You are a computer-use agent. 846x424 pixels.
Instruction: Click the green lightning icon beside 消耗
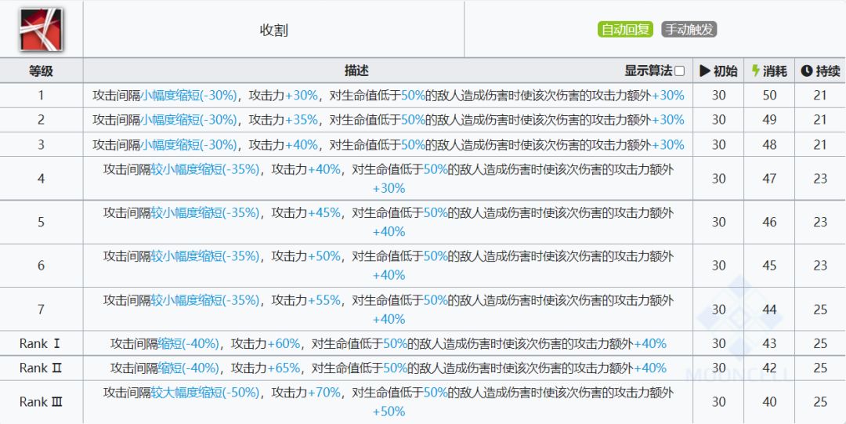(x=755, y=71)
